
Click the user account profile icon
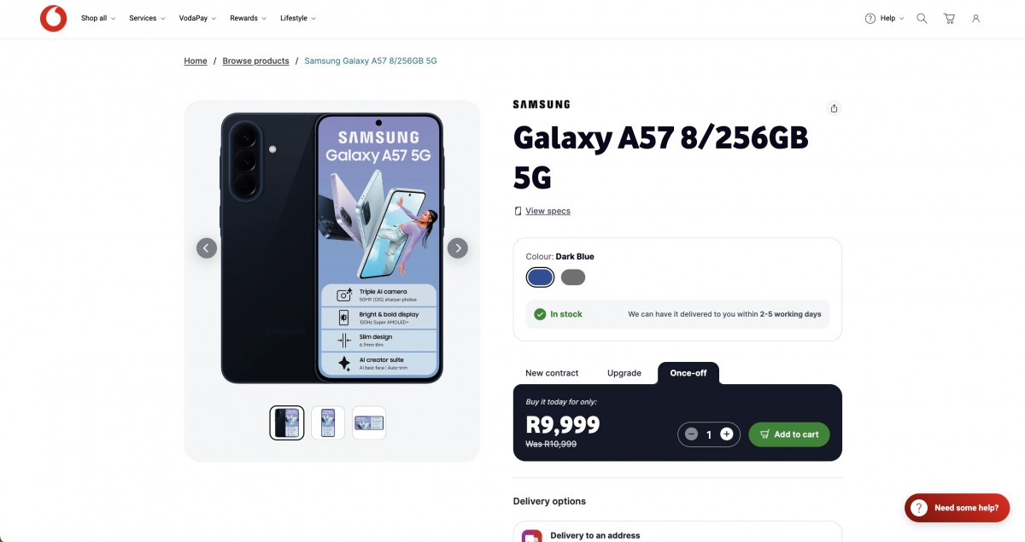coord(975,18)
